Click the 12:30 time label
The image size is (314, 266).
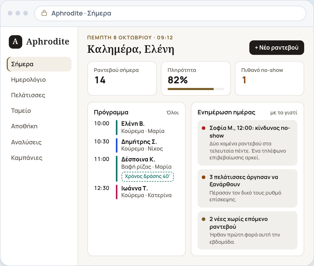[x=102, y=188]
